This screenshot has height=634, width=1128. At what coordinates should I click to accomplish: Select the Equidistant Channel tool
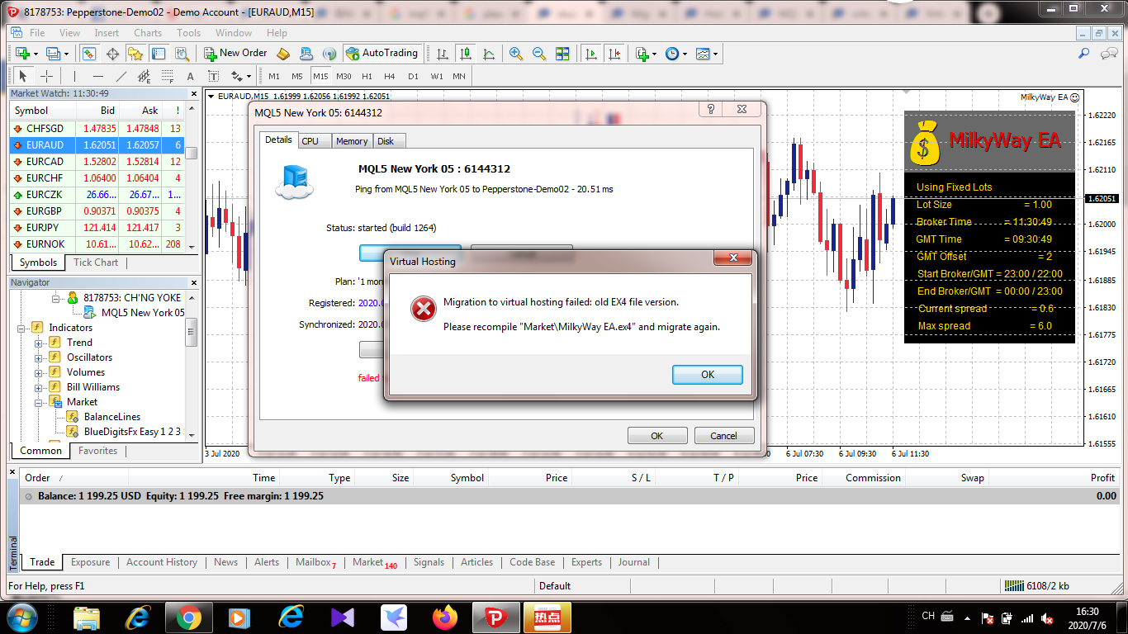(145, 76)
